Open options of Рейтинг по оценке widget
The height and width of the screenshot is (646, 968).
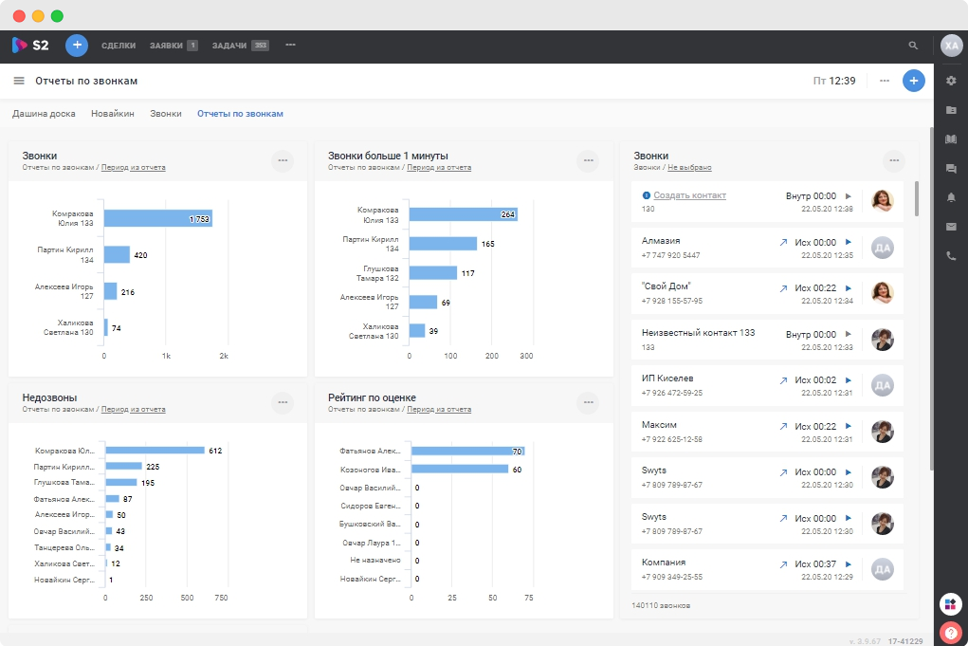[589, 402]
